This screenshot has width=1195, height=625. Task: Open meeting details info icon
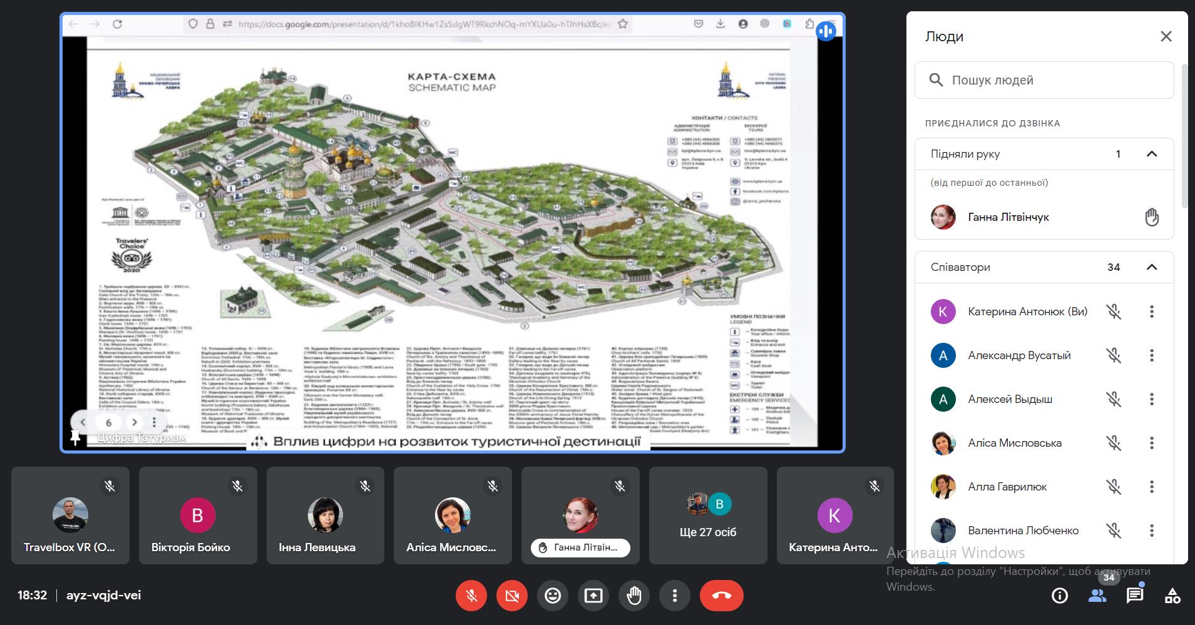(1059, 595)
